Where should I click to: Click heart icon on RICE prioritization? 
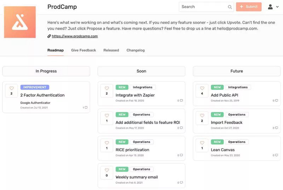click(107, 143)
